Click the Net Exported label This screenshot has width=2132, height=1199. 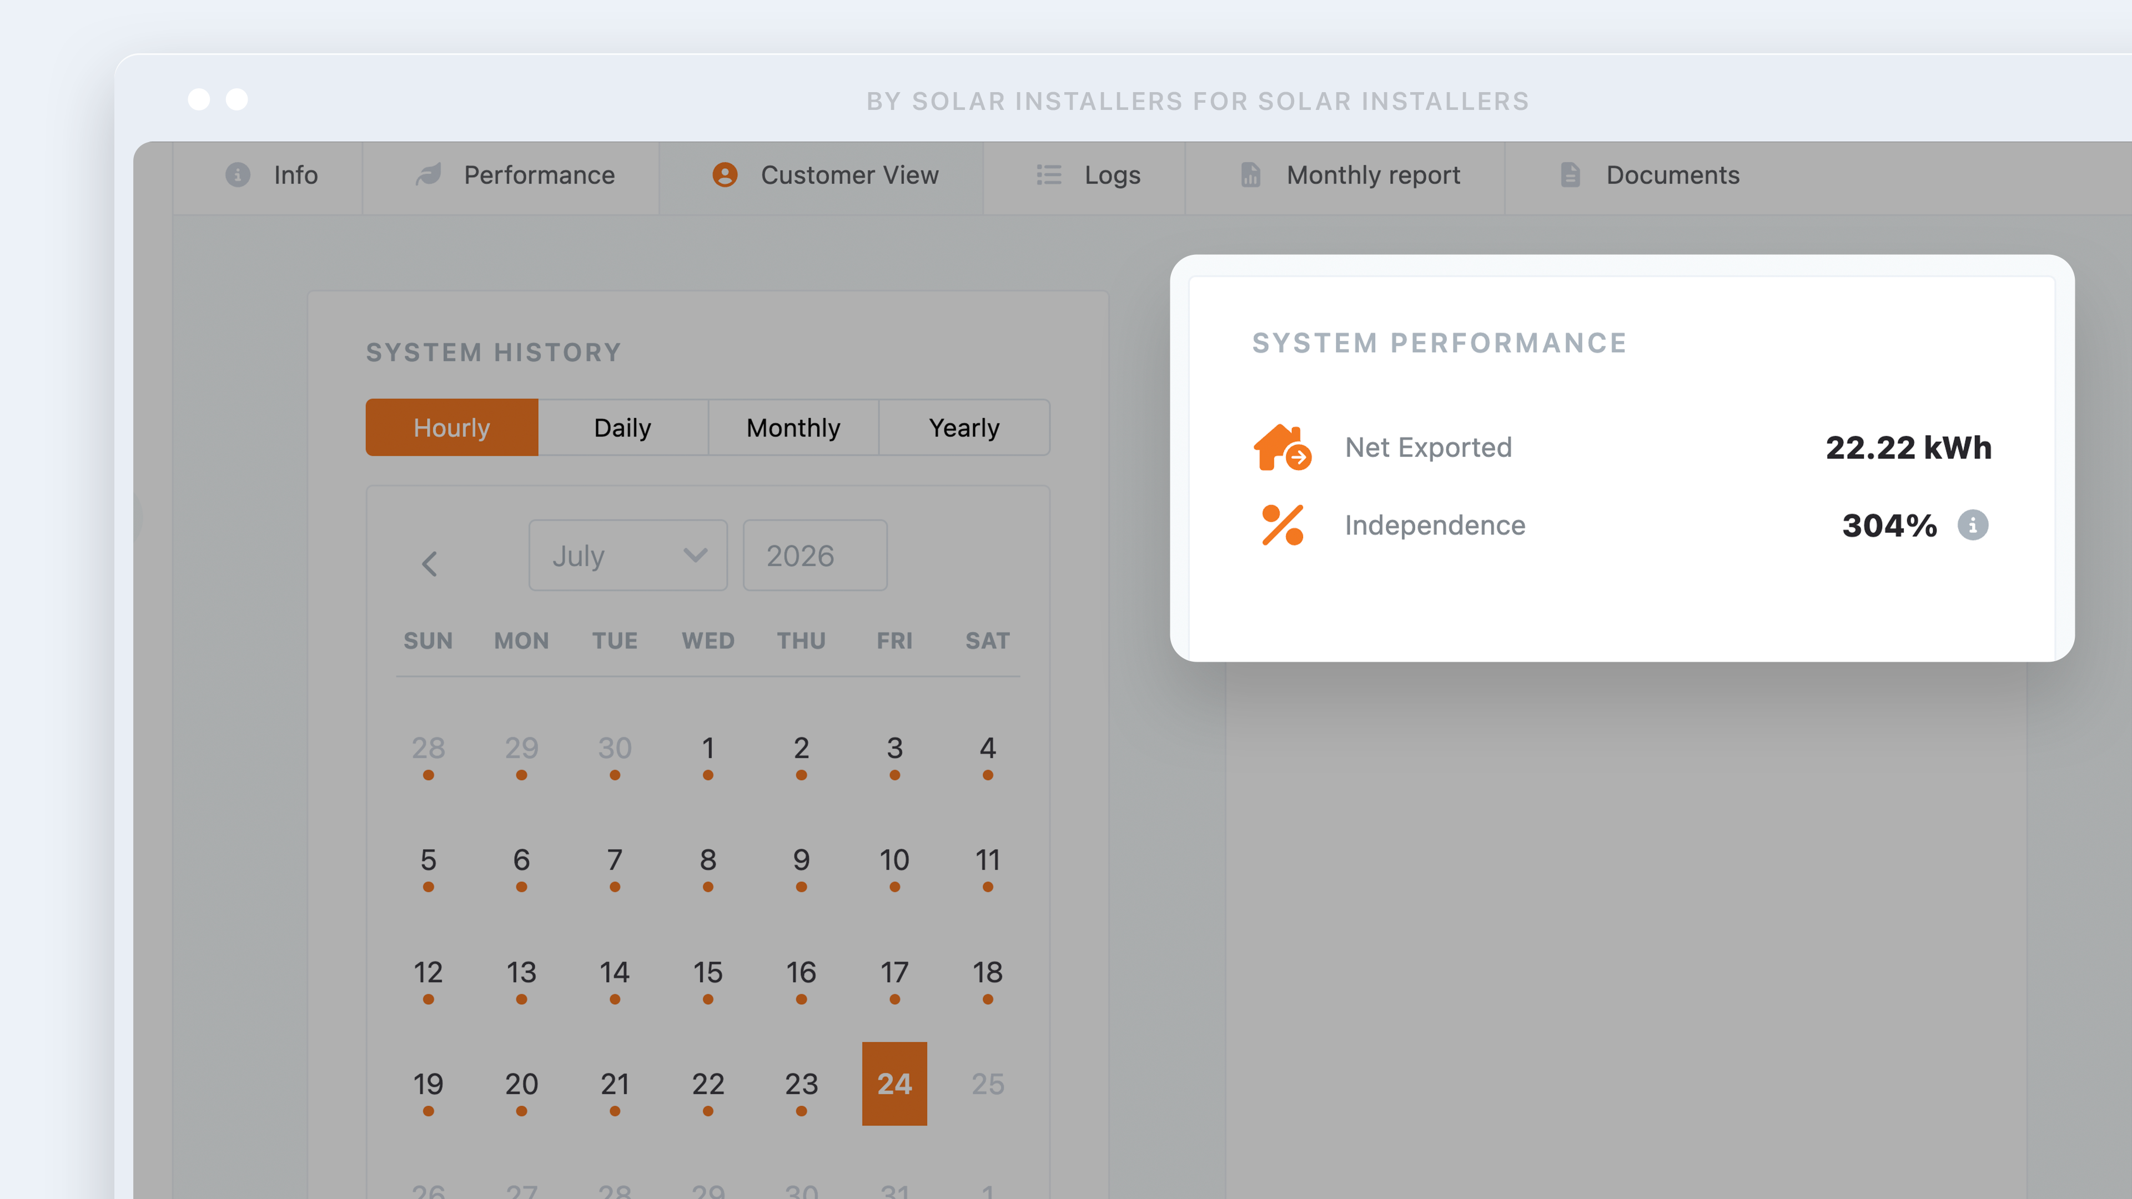click(1429, 447)
